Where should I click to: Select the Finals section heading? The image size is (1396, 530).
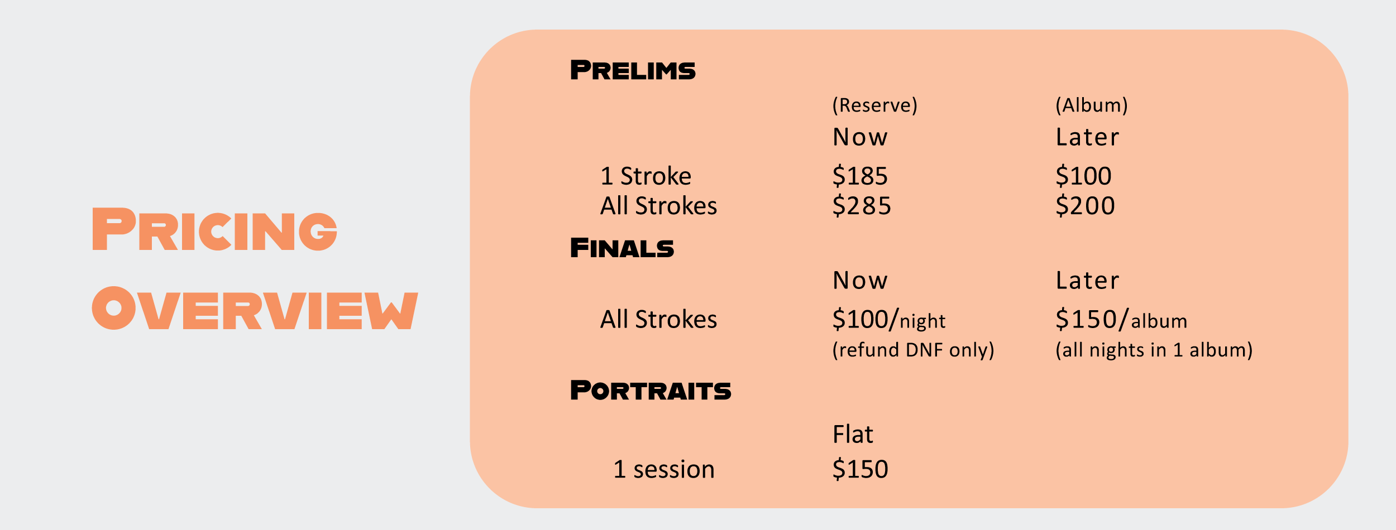coord(622,248)
